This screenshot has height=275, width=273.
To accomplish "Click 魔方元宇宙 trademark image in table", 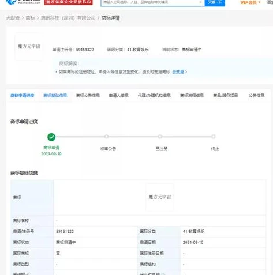I will tap(160, 197).
